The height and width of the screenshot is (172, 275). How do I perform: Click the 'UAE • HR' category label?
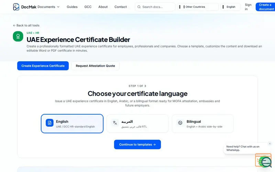[33, 33]
